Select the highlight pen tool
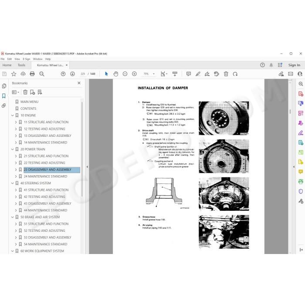Viewport: 305px width, 305px height. coord(198,74)
